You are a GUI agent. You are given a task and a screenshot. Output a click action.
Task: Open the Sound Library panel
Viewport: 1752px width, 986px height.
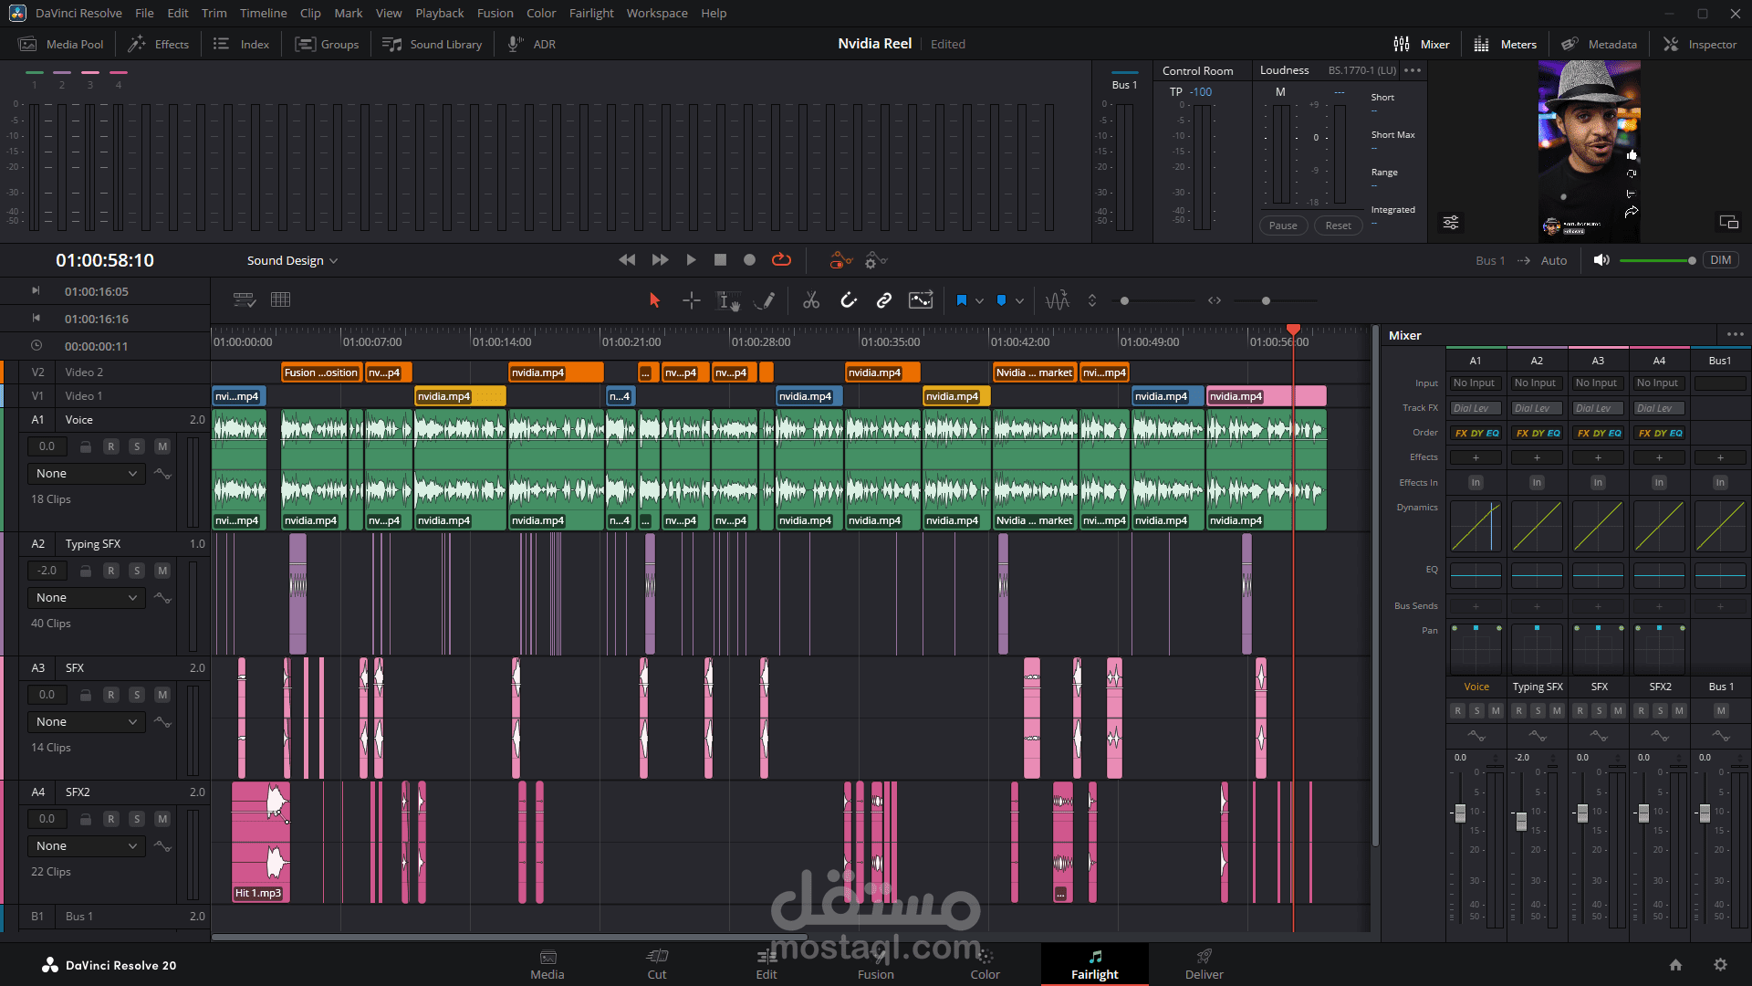[433, 44]
